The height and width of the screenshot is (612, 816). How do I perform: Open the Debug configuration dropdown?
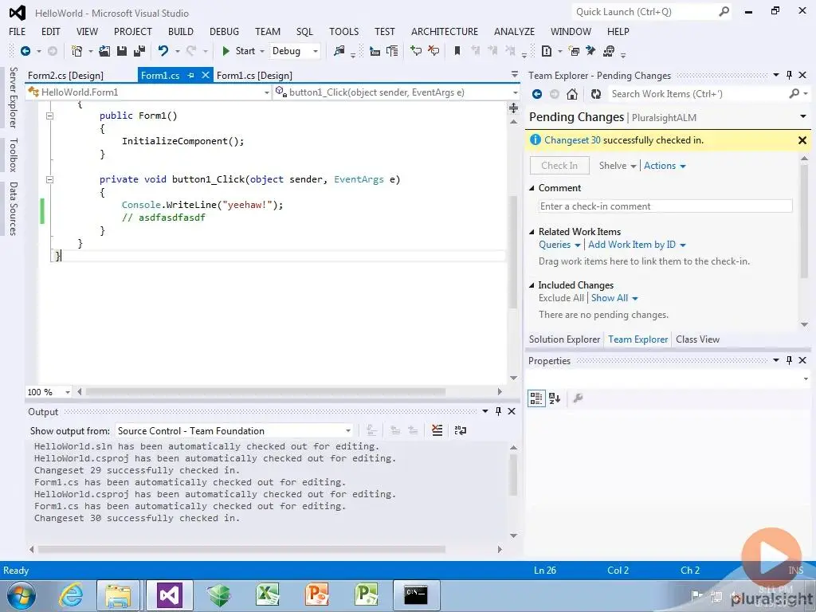point(316,51)
